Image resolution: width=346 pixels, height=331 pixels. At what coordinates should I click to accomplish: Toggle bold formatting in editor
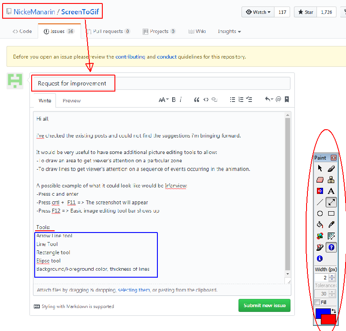174,100
